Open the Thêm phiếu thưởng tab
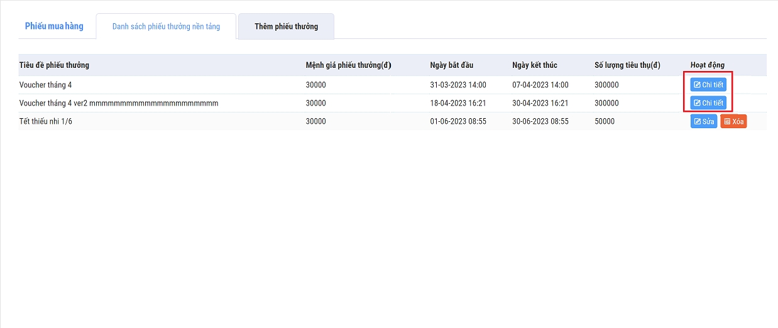The width and height of the screenshot is (778, 328). 286,27
